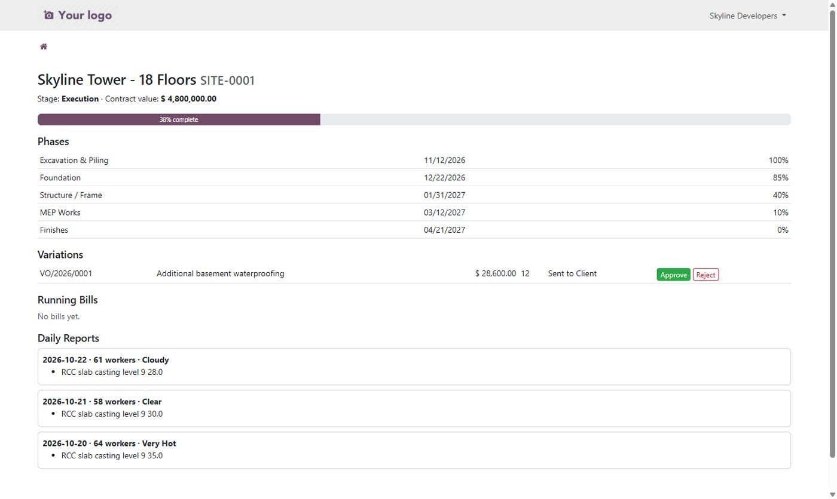Click variation number VO/2026/0001
The width and height of the screenshot is (837, 499).
click(x=66, y=273)
